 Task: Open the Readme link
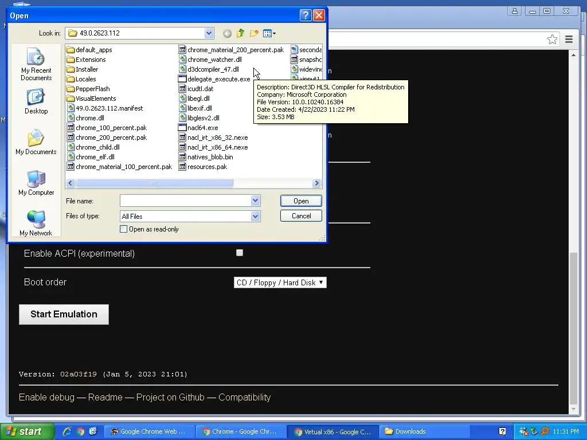[105, 398]
